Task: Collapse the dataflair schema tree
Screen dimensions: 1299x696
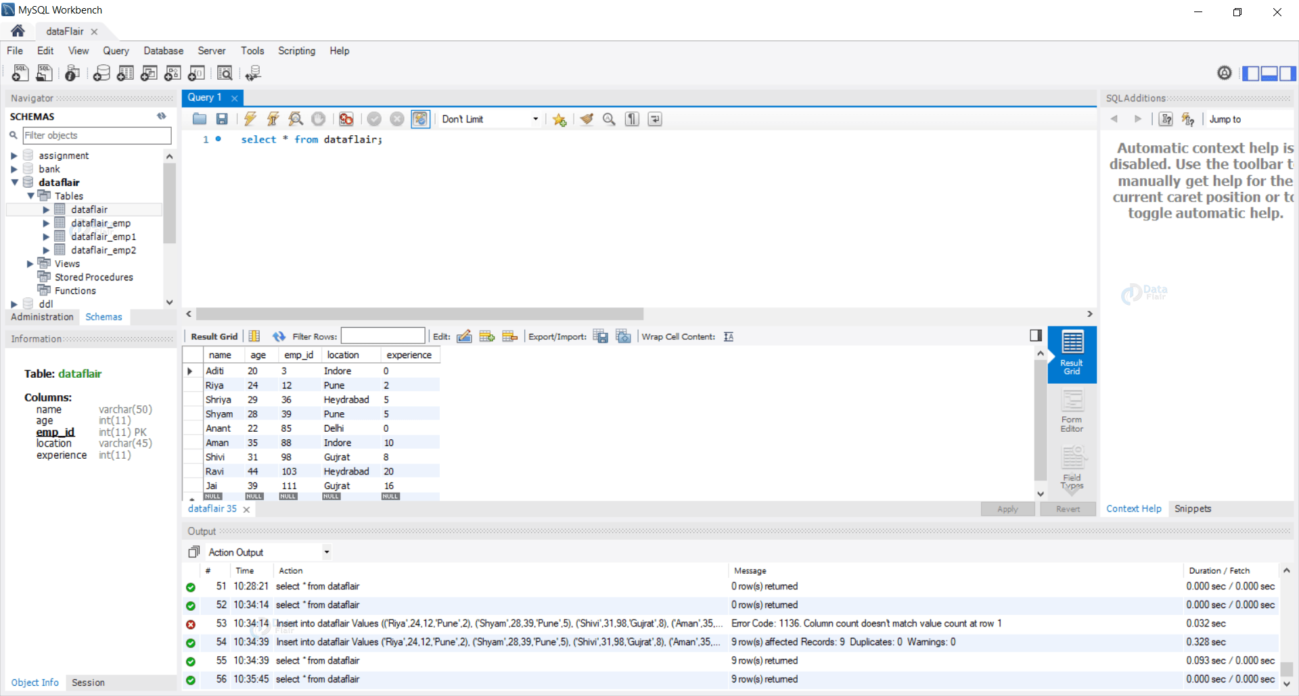Action: point(15,182)
